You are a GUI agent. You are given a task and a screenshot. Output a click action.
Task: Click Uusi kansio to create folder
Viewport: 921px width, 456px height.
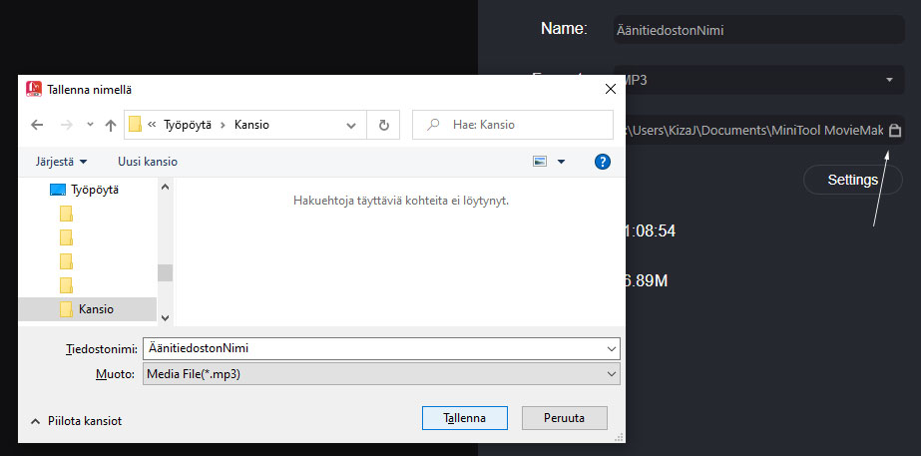(147, 161)
